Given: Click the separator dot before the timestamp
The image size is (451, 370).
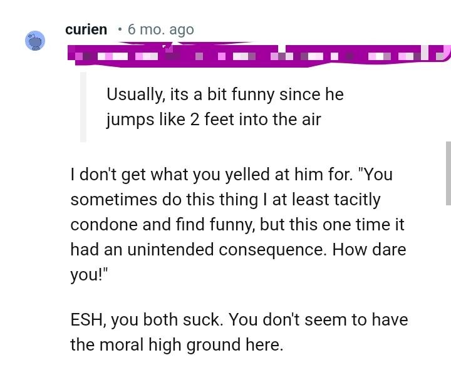Looking at the screenshot, I should [119, 29].
